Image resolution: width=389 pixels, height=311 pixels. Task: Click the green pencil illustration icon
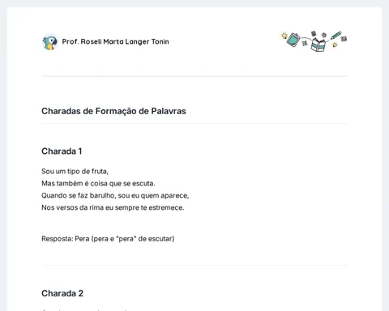pos(336,36)
